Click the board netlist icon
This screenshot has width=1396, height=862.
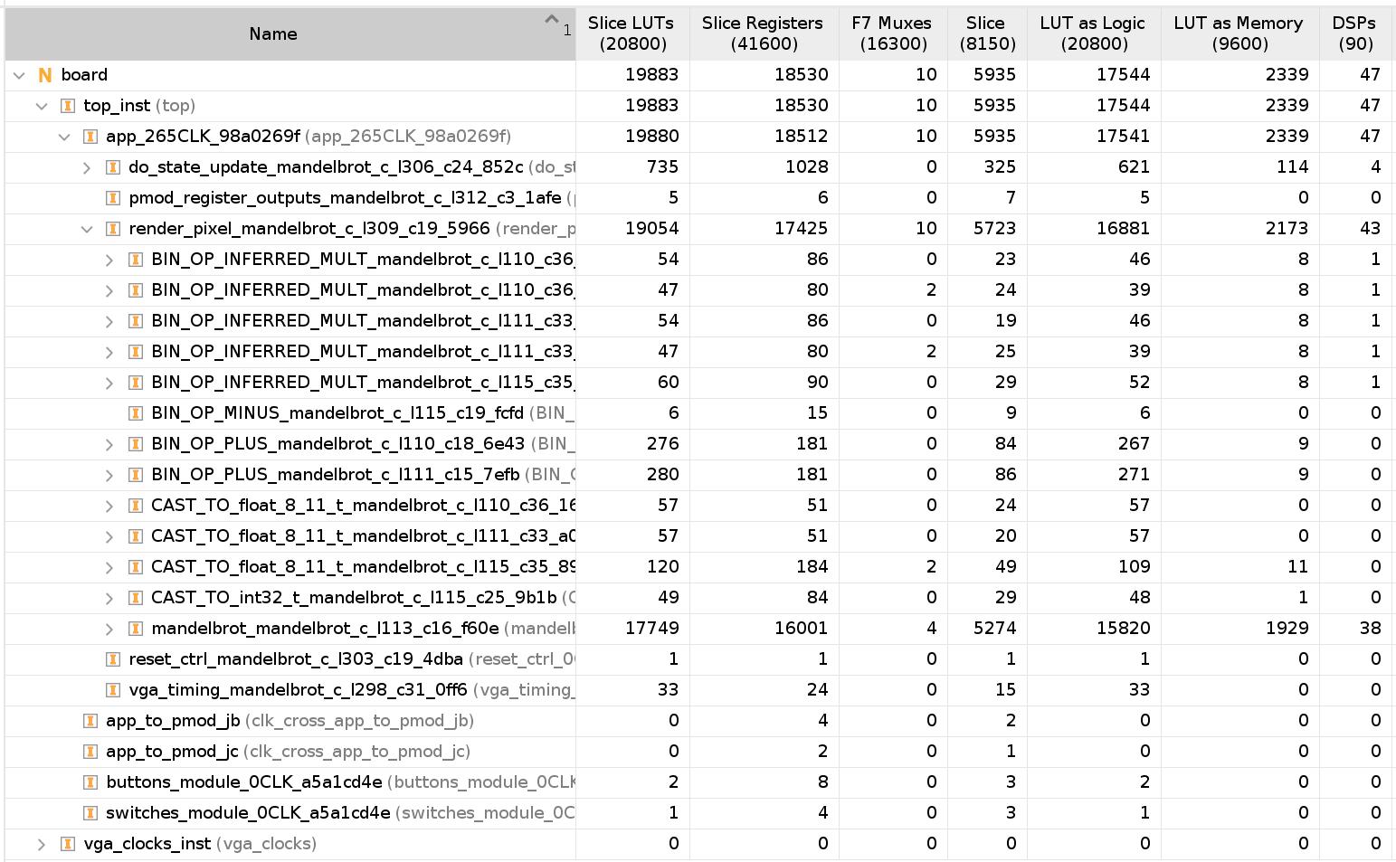point(45,75)
